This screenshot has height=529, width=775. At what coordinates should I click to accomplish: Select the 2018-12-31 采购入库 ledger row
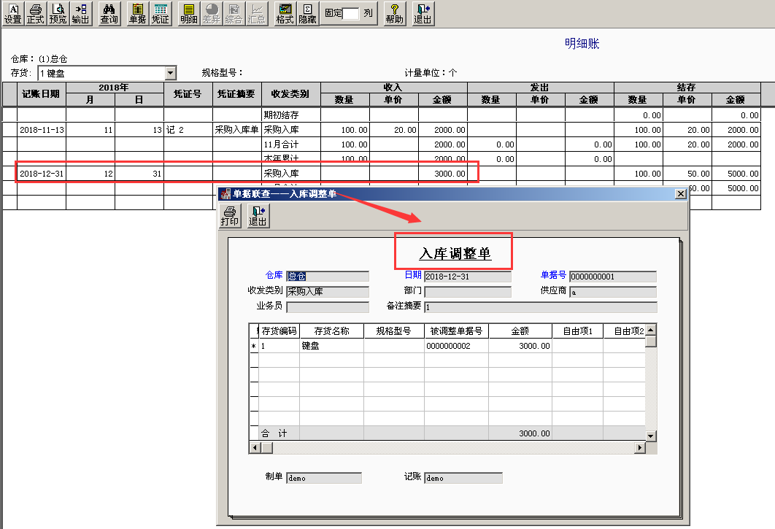(247, 174)
